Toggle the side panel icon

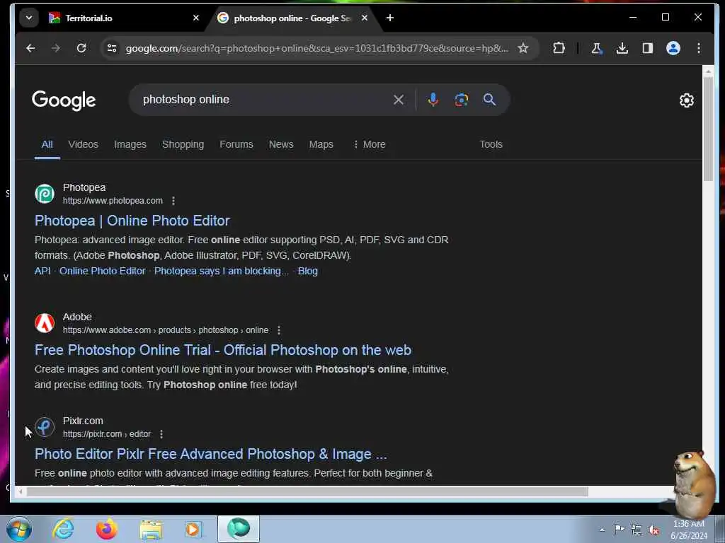(647, 48)
